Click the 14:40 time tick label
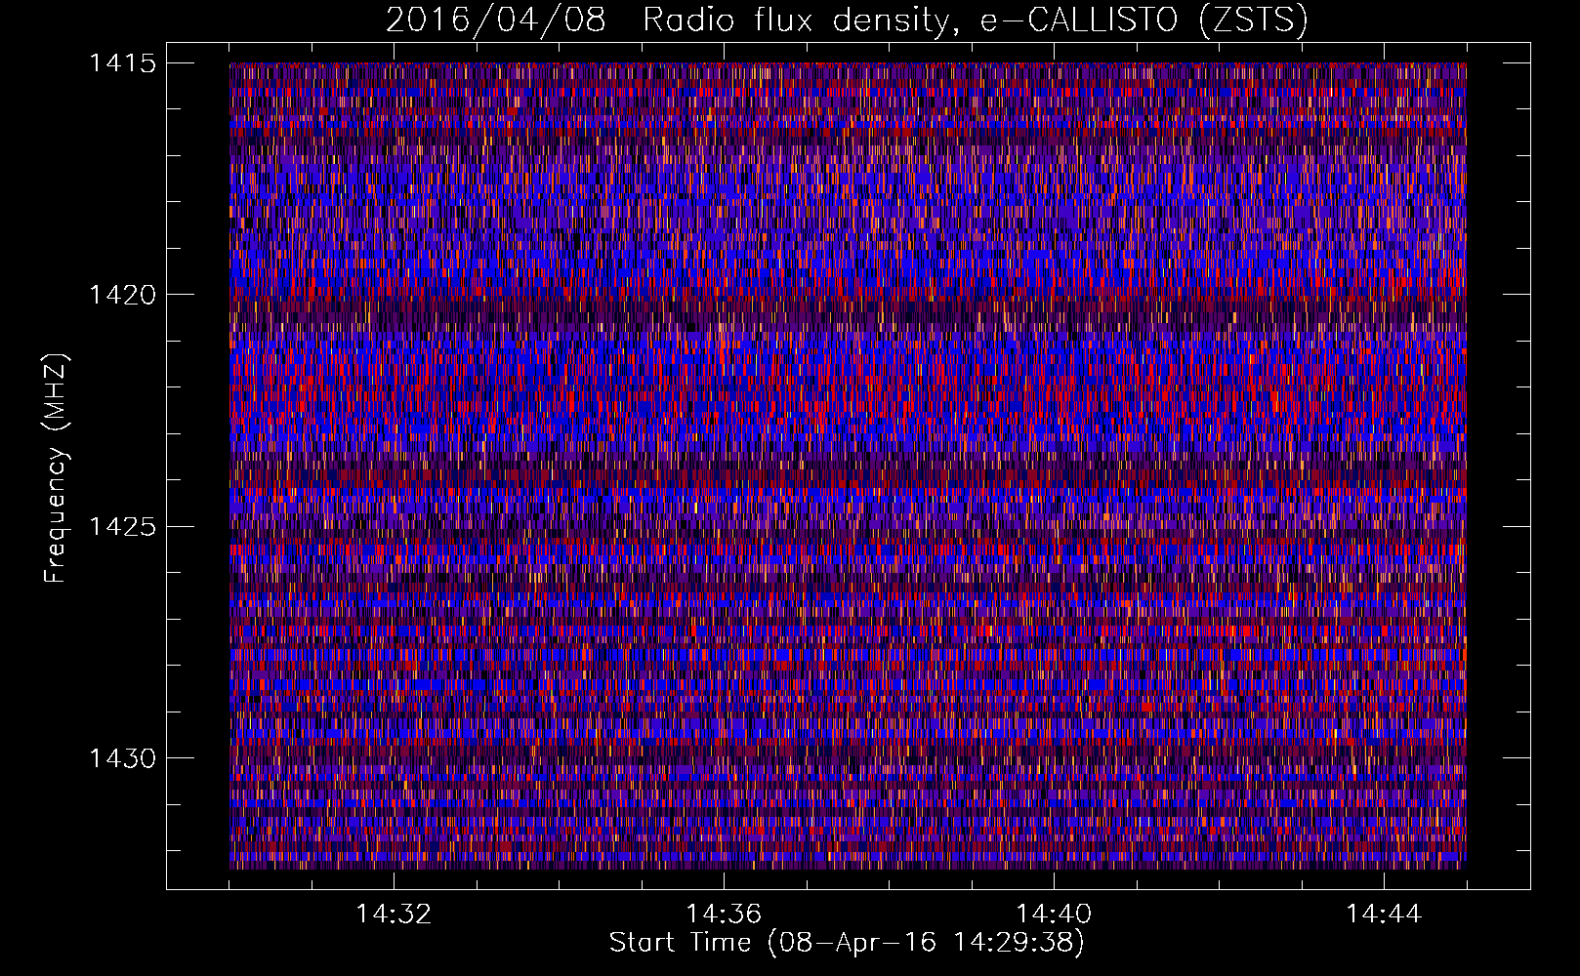The image size is (1580, 976). [1054, 915]
